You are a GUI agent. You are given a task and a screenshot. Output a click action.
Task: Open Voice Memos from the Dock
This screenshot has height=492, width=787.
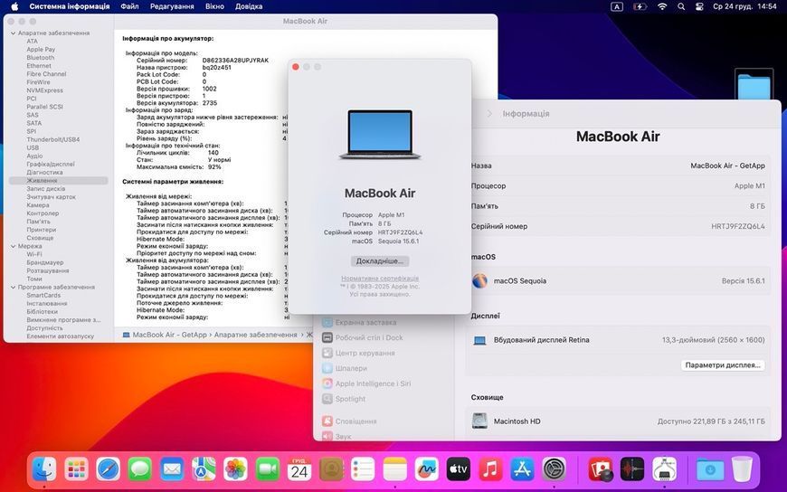(632, 470)
